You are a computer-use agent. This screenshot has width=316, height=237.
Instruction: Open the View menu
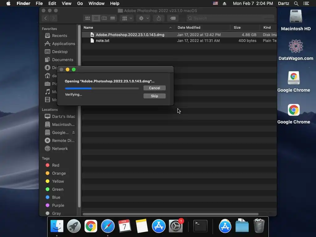coord(67,3)
